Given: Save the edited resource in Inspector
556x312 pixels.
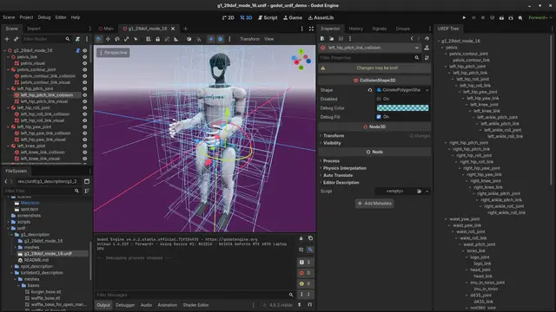Looking at the screenshot, I should pyautogui.click(x=341, y=38).
